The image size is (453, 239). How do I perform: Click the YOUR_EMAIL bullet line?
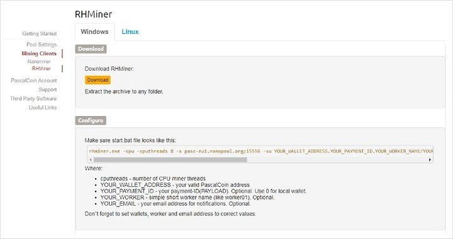click(x=176, y=204)
